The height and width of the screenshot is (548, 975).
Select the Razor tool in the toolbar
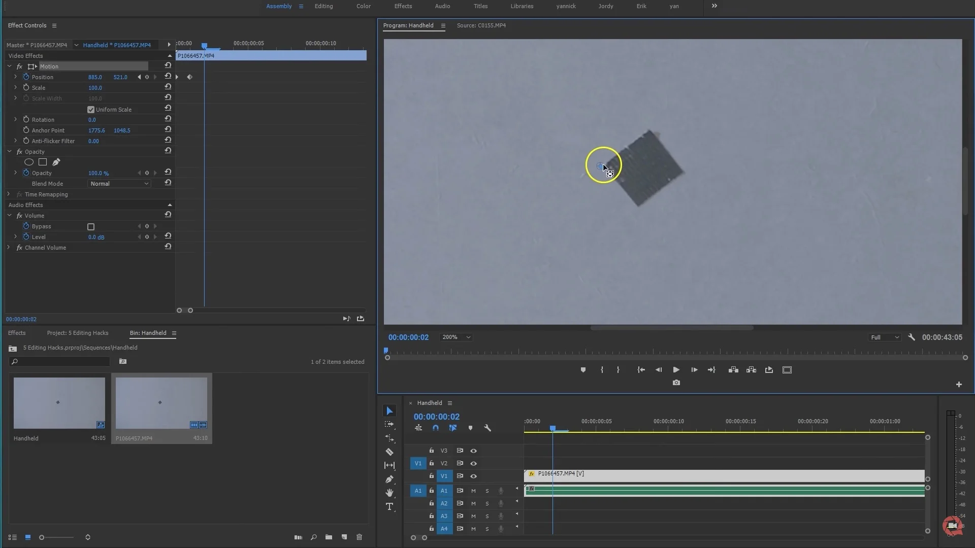[x=389, y=452]
